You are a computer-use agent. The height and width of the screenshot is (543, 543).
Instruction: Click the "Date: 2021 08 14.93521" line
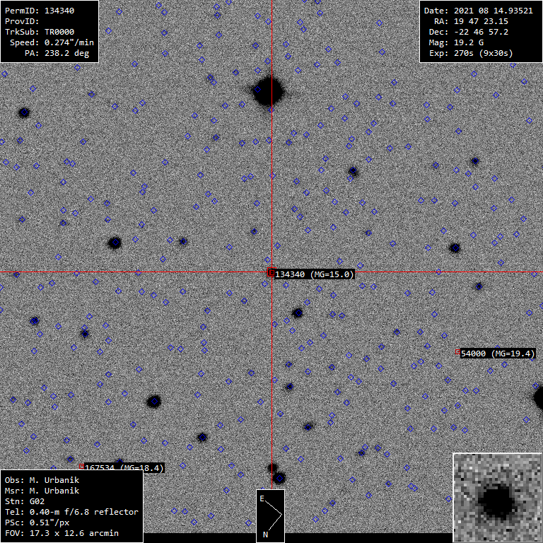click(x=478, y=11)
